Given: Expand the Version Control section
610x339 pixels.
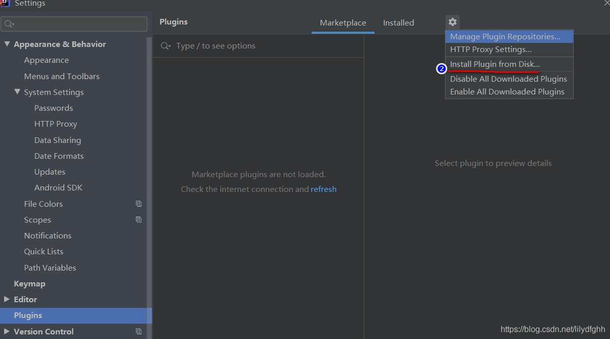Looking at the screenshot, I should [7, 331].
